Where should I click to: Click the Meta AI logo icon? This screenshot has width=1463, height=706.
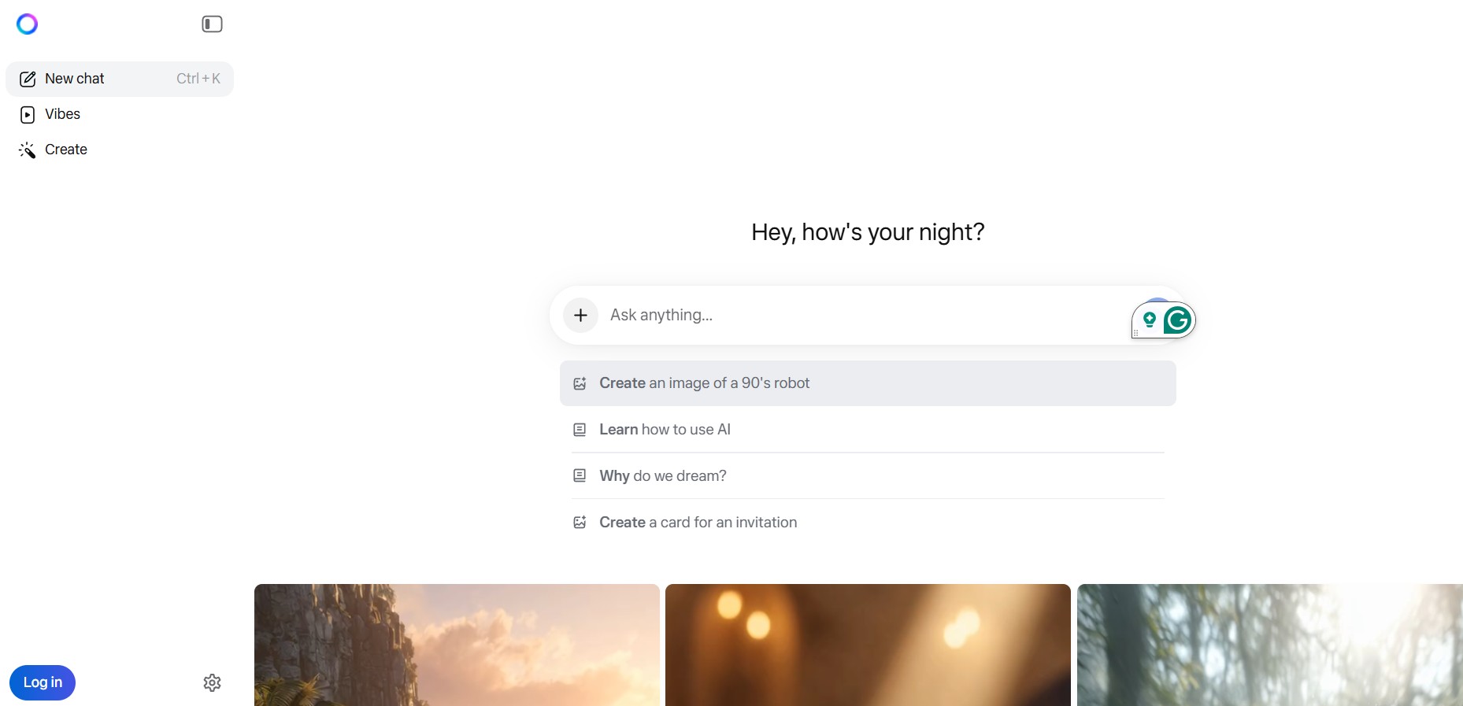tap(27, 24)
